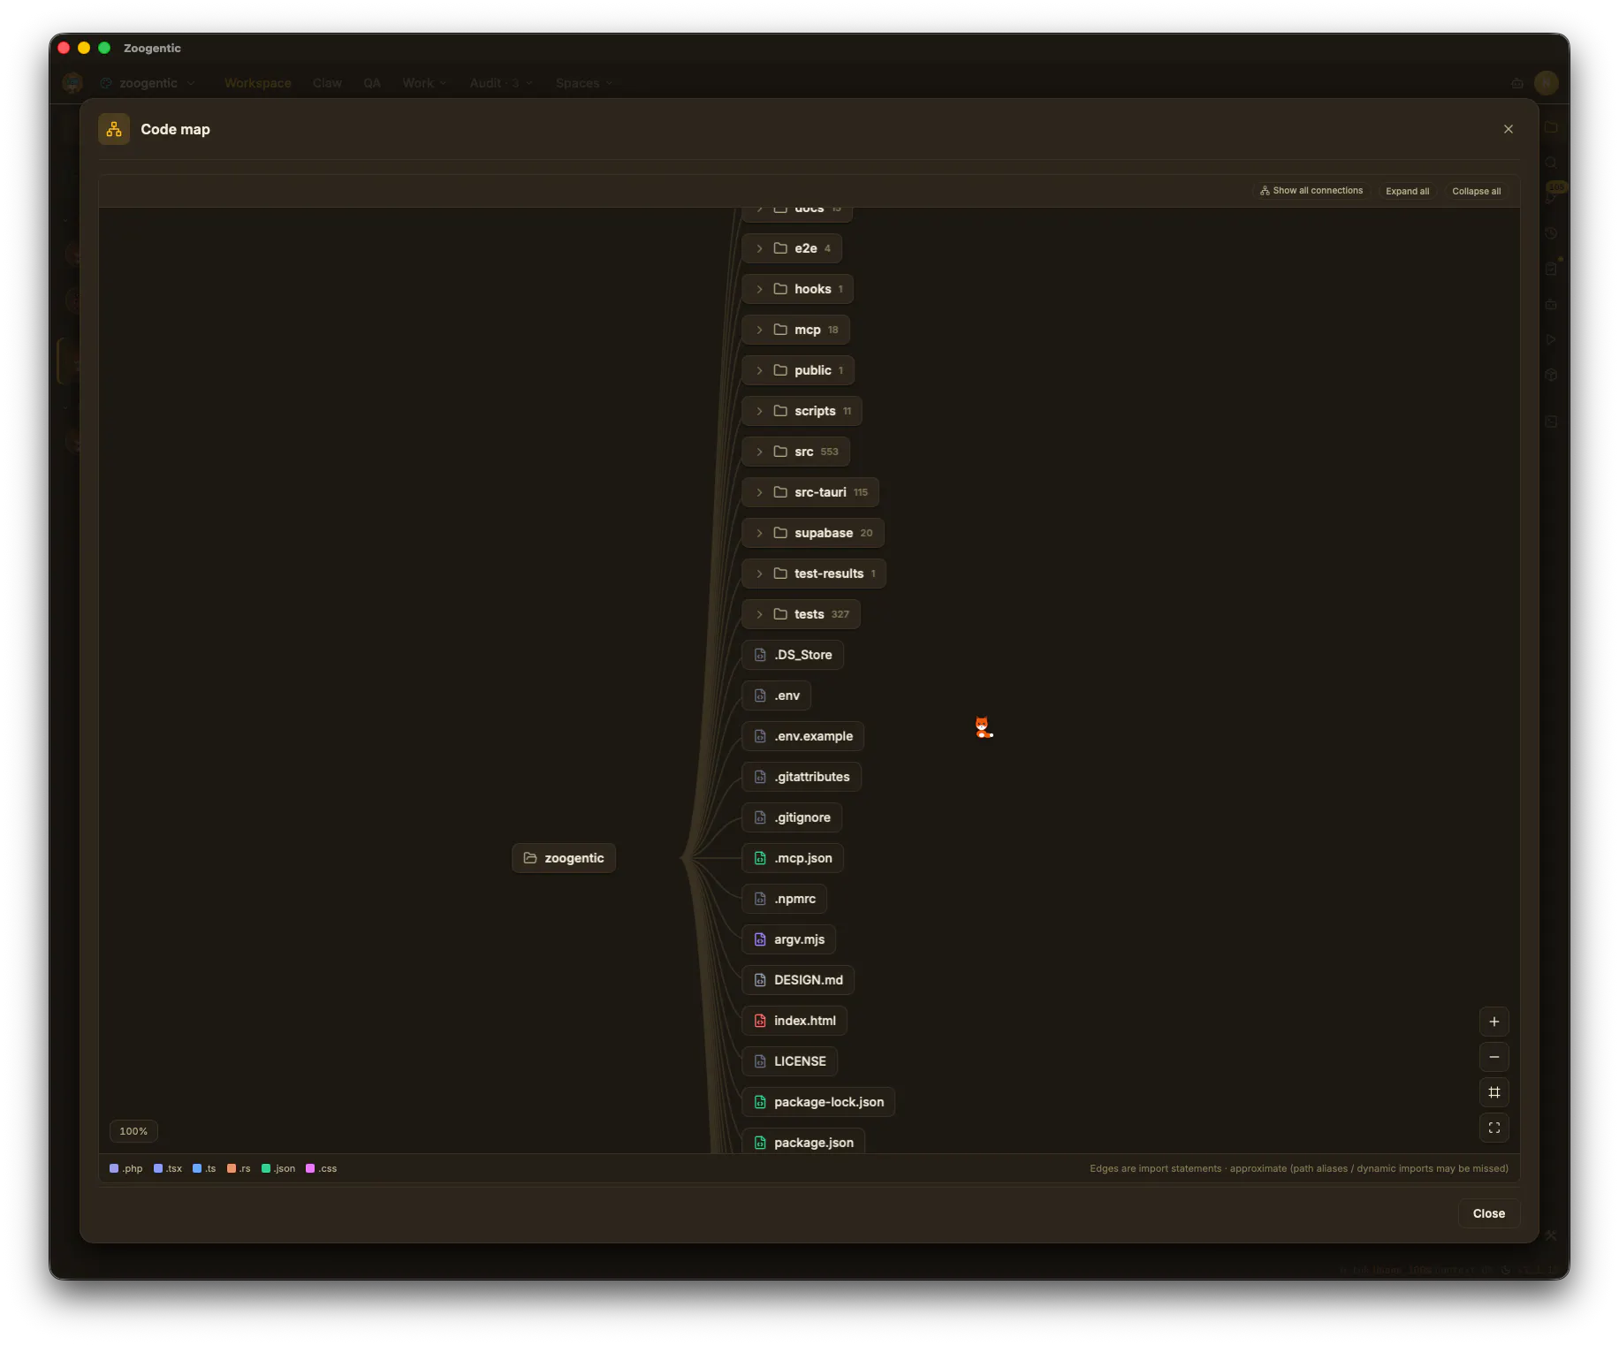Click the red index.html file icon
The height and width of the screenshot is (1345, 1619).
(760, 1021)
